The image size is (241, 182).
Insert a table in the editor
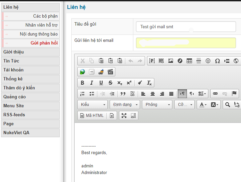pos(189,61)
